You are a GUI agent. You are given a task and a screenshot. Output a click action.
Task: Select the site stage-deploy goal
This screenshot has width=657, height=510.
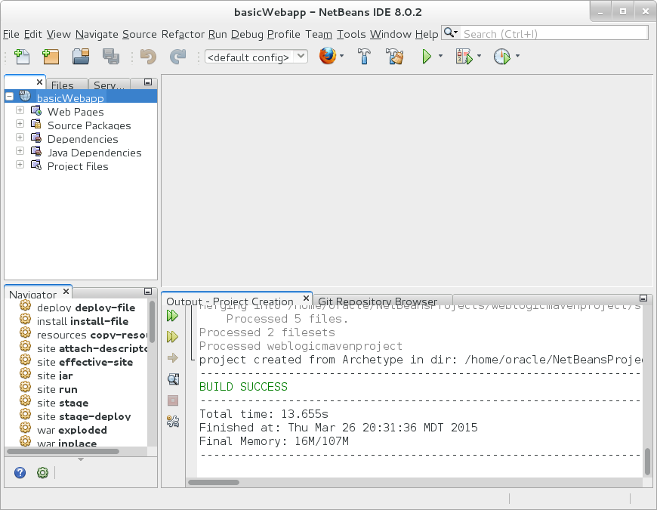(x=84, y=416)
